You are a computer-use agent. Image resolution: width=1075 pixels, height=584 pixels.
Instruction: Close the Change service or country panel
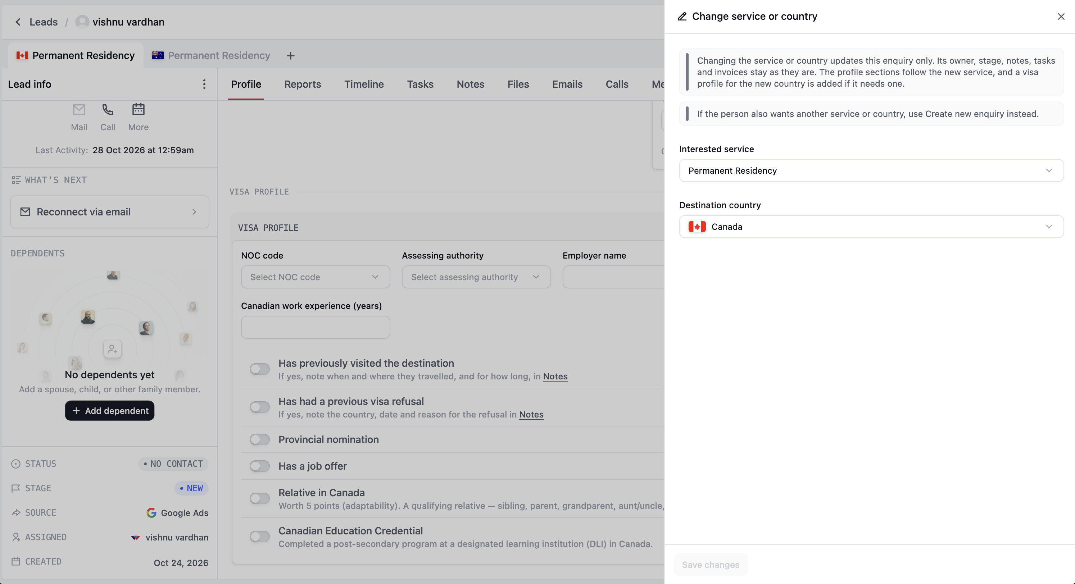click(1061, 16)
